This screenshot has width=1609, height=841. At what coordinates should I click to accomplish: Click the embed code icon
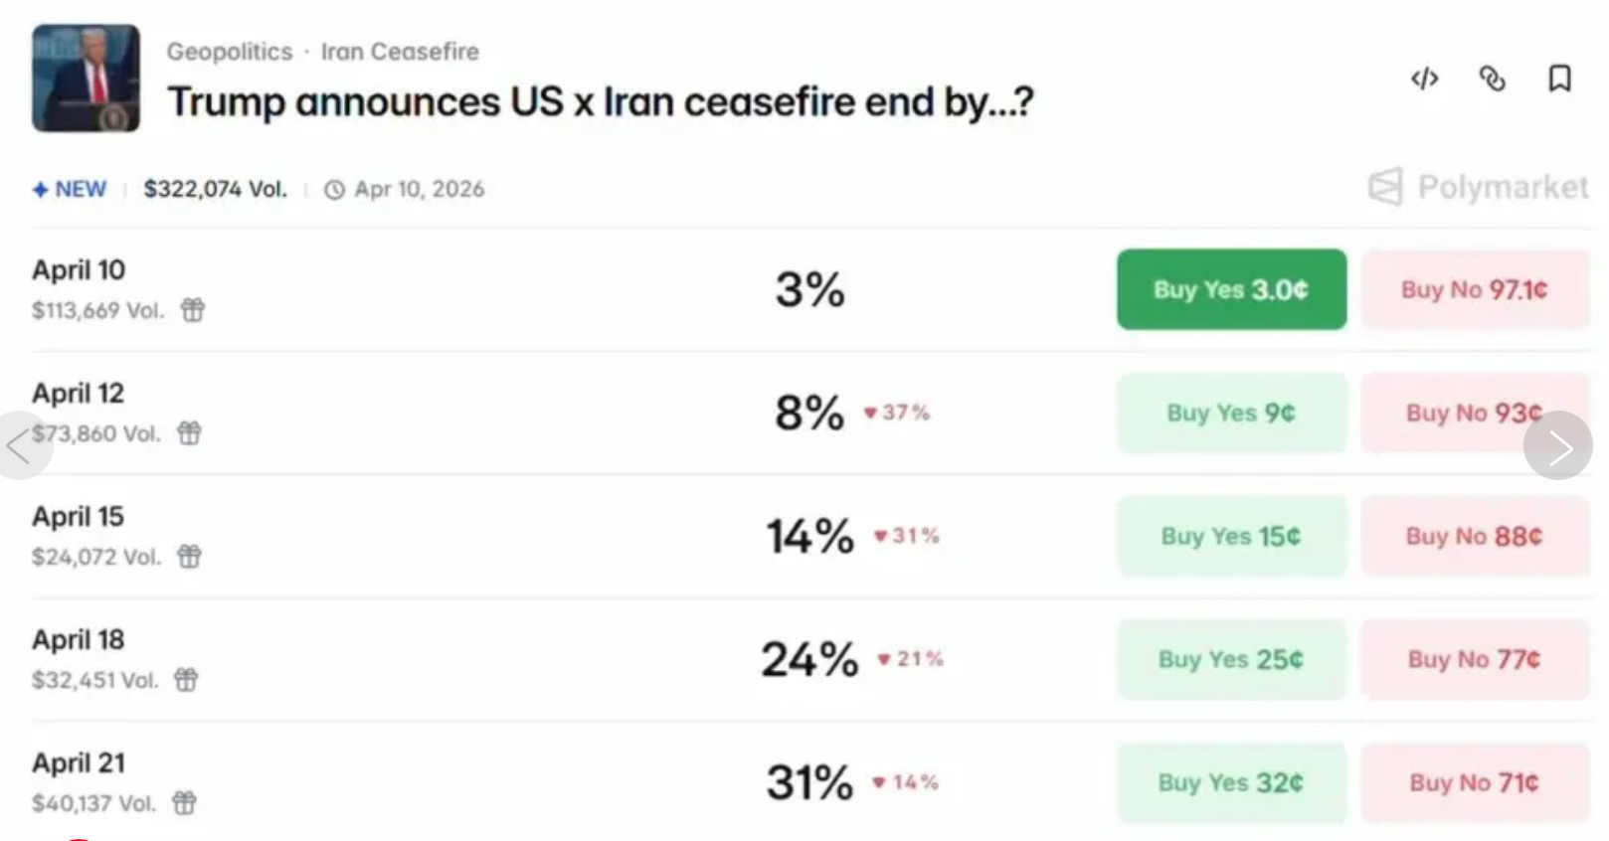click(x=1424, y=79)
